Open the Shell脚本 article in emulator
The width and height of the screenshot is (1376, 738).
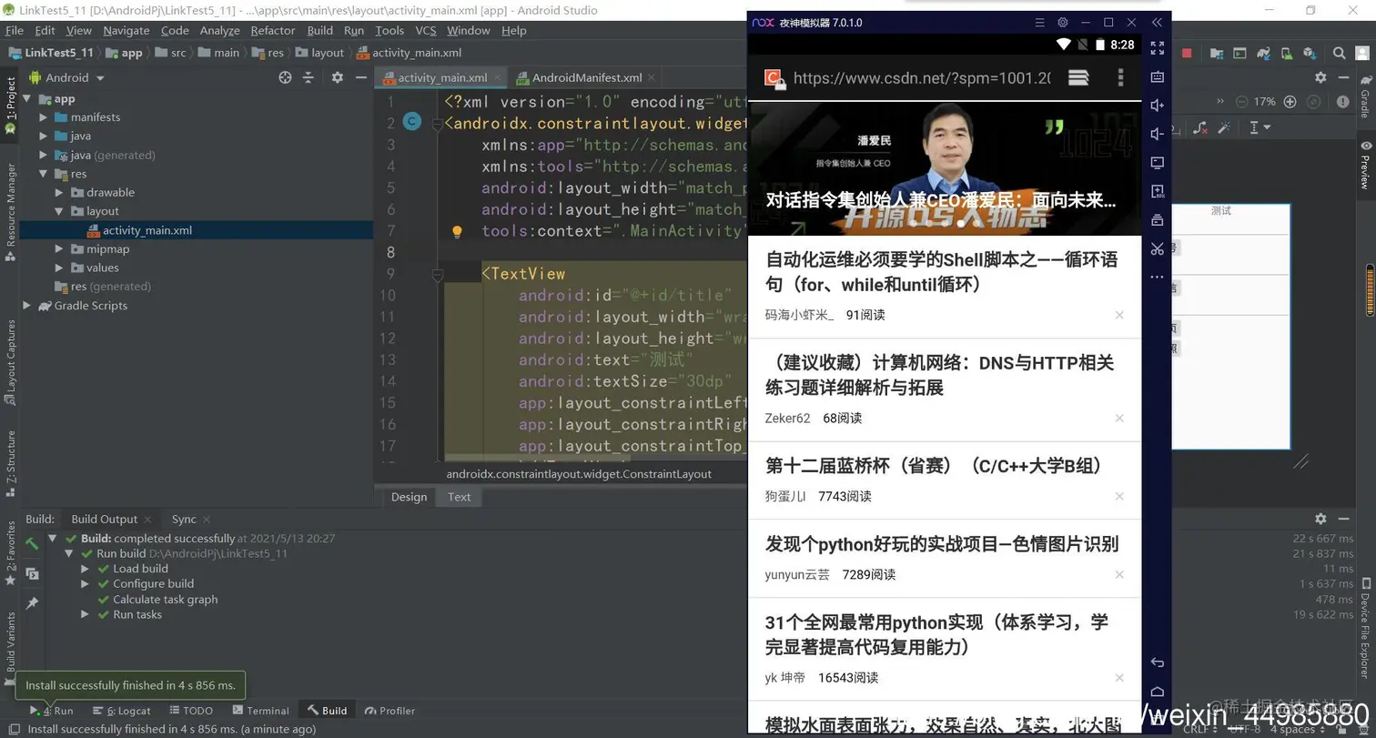point(944,287)
